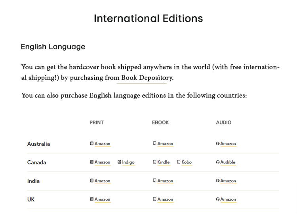Viewport: 297px width, 220px height.
Task: Click headphones icon beside UK audio Amazon
Action: [218, 199]
